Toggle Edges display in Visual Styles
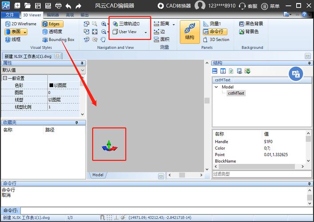This screenshot has height=222, width=314. click(53, 24)
